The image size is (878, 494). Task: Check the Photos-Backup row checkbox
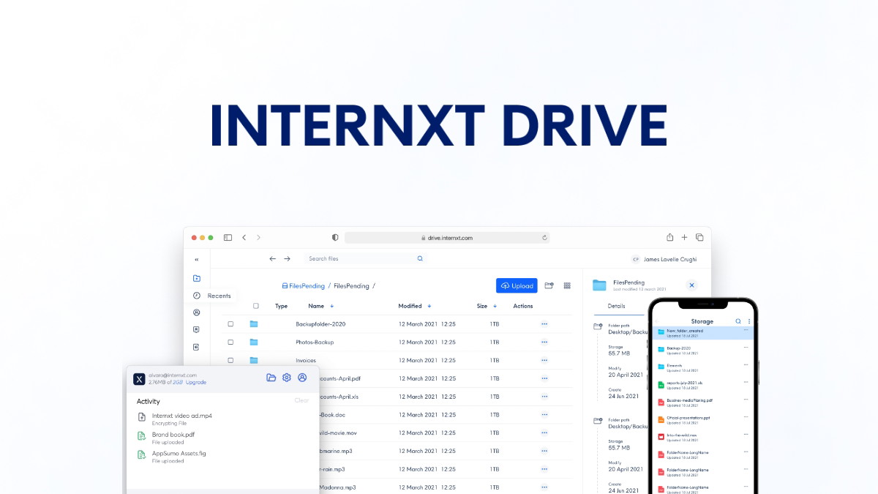point(230,342)
